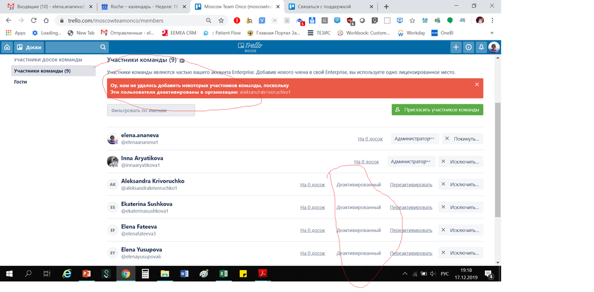The width and height of the screenshot is (594, 292).
Task: Click Исключить for Elena Yusupova
Action: point(461,253)
